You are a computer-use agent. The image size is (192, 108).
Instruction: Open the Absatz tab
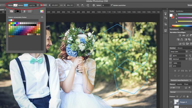pyautogui.click(x=180, y=48)
